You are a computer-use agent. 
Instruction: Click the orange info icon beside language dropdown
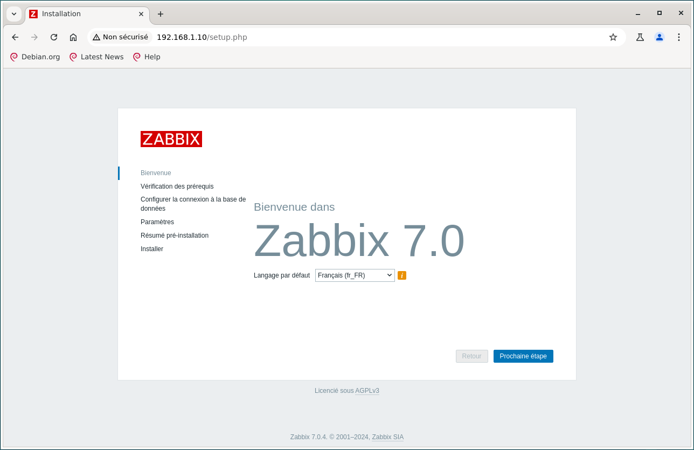pos(402,275)
